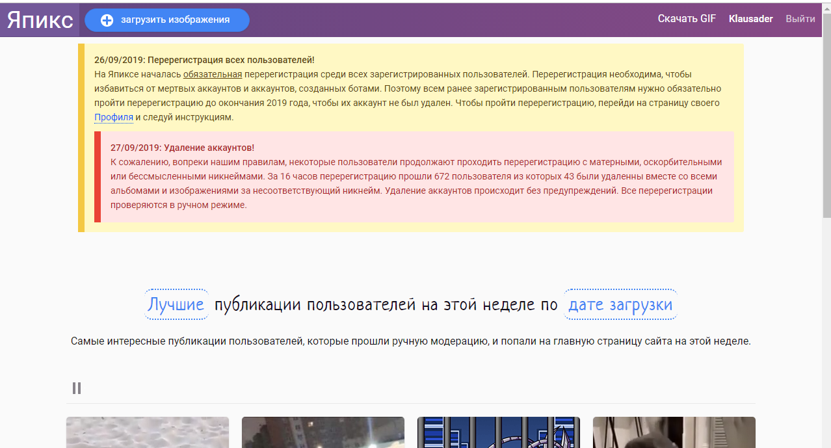The image size is (831, 448).
Task: Click the heading 27/09/2019: Удаление аккаунтов!
Action: click(x=182, y=148)
